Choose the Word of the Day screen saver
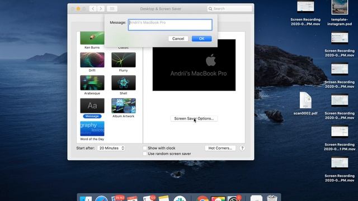 pyautogui.click(x=92, y=128)
